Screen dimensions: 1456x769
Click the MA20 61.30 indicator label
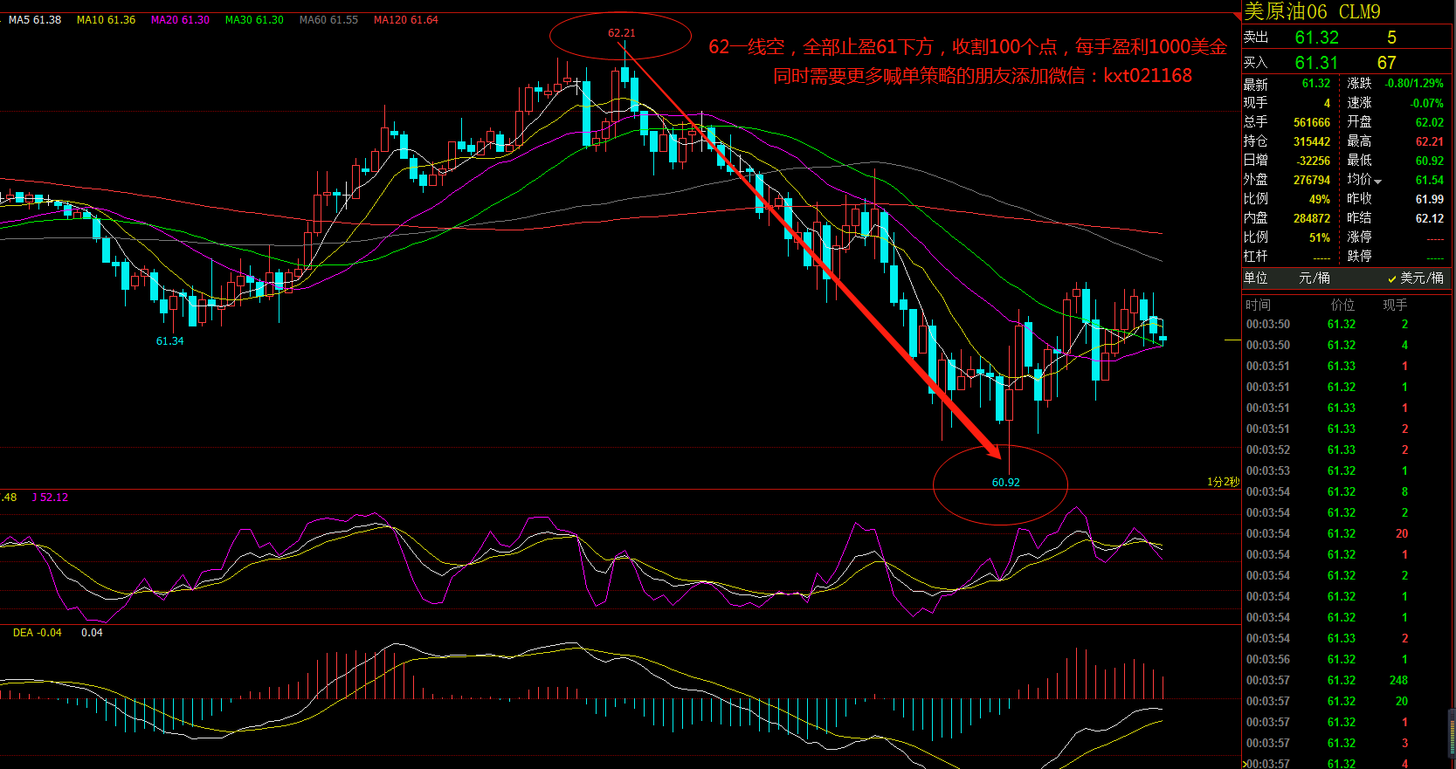(180, 19)
